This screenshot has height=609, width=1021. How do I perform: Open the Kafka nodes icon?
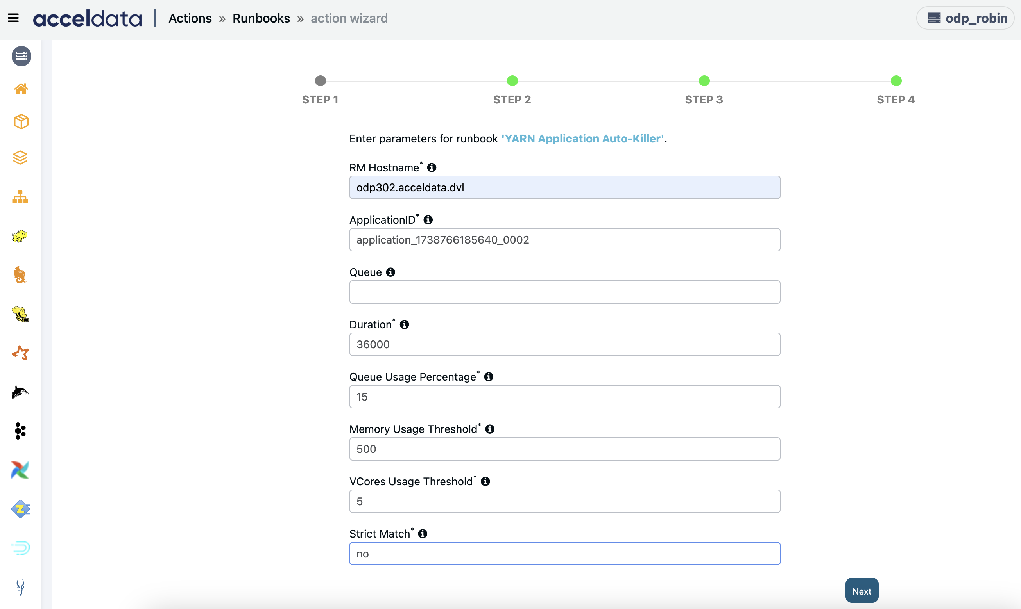tap(20, 431)
